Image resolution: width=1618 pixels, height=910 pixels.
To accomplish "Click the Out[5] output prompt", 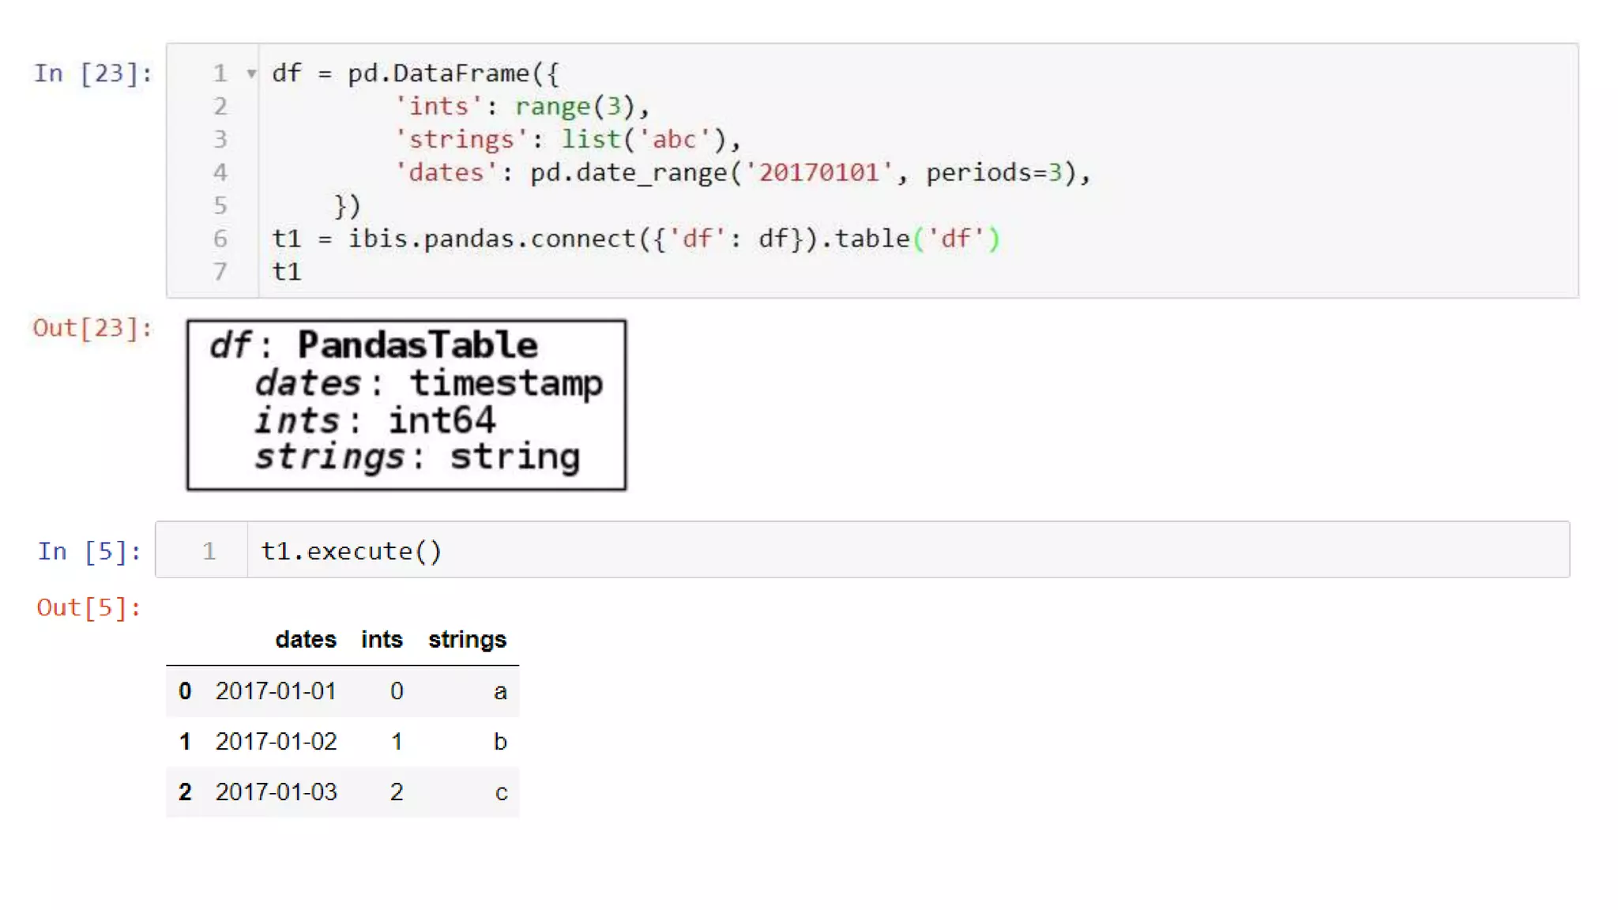I will point(88,607).
